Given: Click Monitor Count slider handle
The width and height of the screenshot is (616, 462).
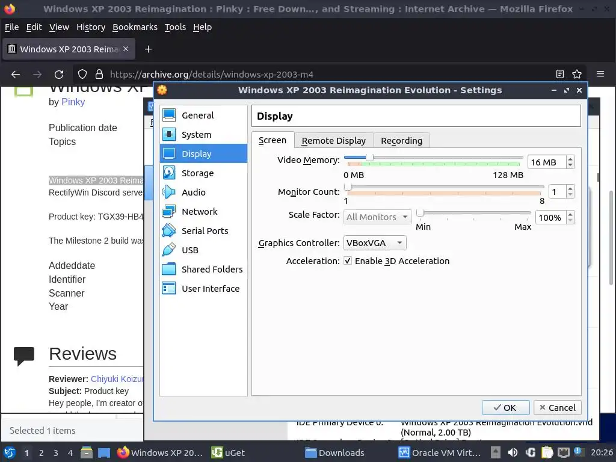Looking at the screenshot, I should (348, 186).
